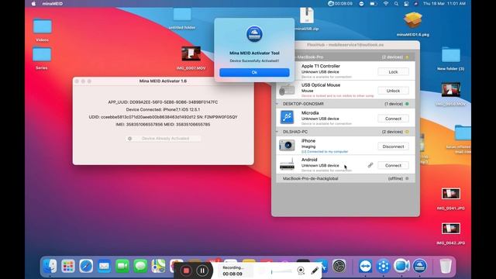This screenshot has width=496, height=279.
Task: Click the UDID text line
Action: (163, 117)
